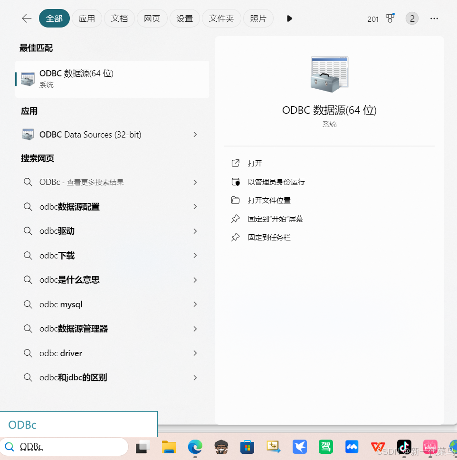Screen dimensions: 457x460
Task: Expand the search filters with the play arrow
Action: coord(289,18)
